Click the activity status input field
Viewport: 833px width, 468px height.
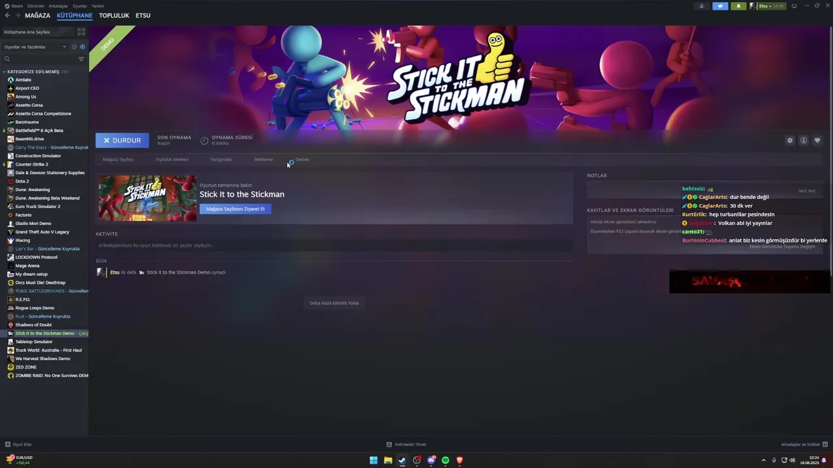334,245
